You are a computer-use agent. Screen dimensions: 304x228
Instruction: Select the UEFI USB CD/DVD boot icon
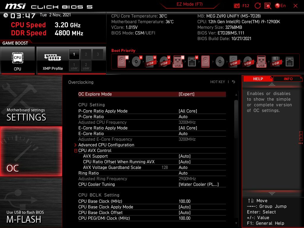[164, 61]
